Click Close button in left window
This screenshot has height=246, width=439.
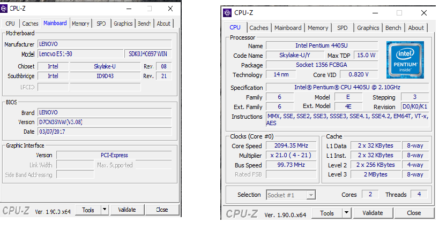point(162,210)
